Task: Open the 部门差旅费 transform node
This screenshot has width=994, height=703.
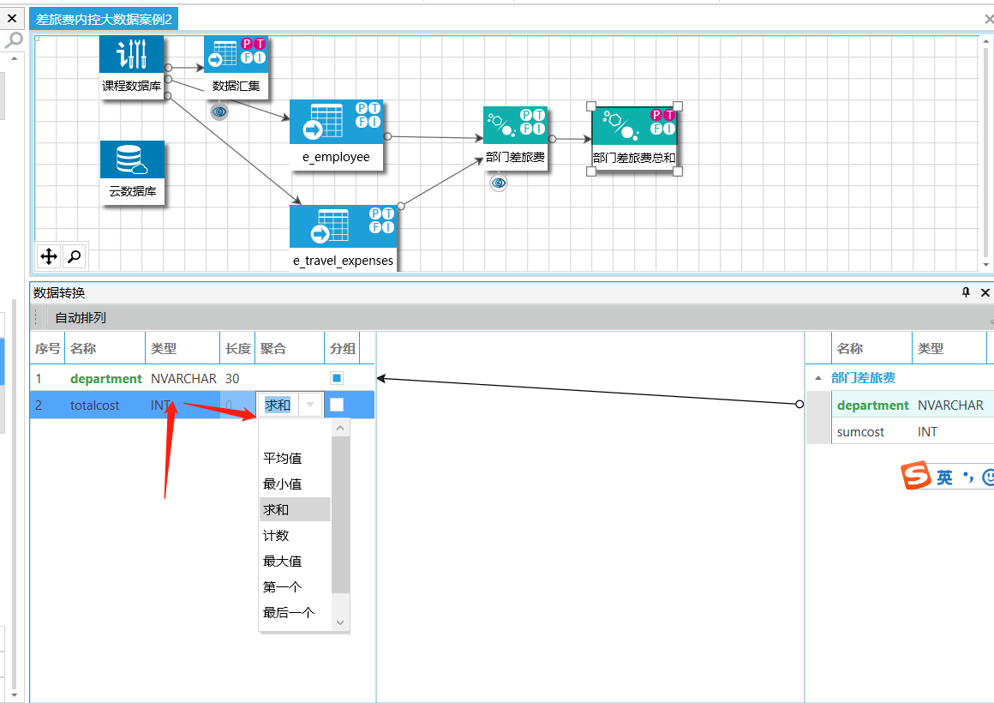Action: [515, 126]
